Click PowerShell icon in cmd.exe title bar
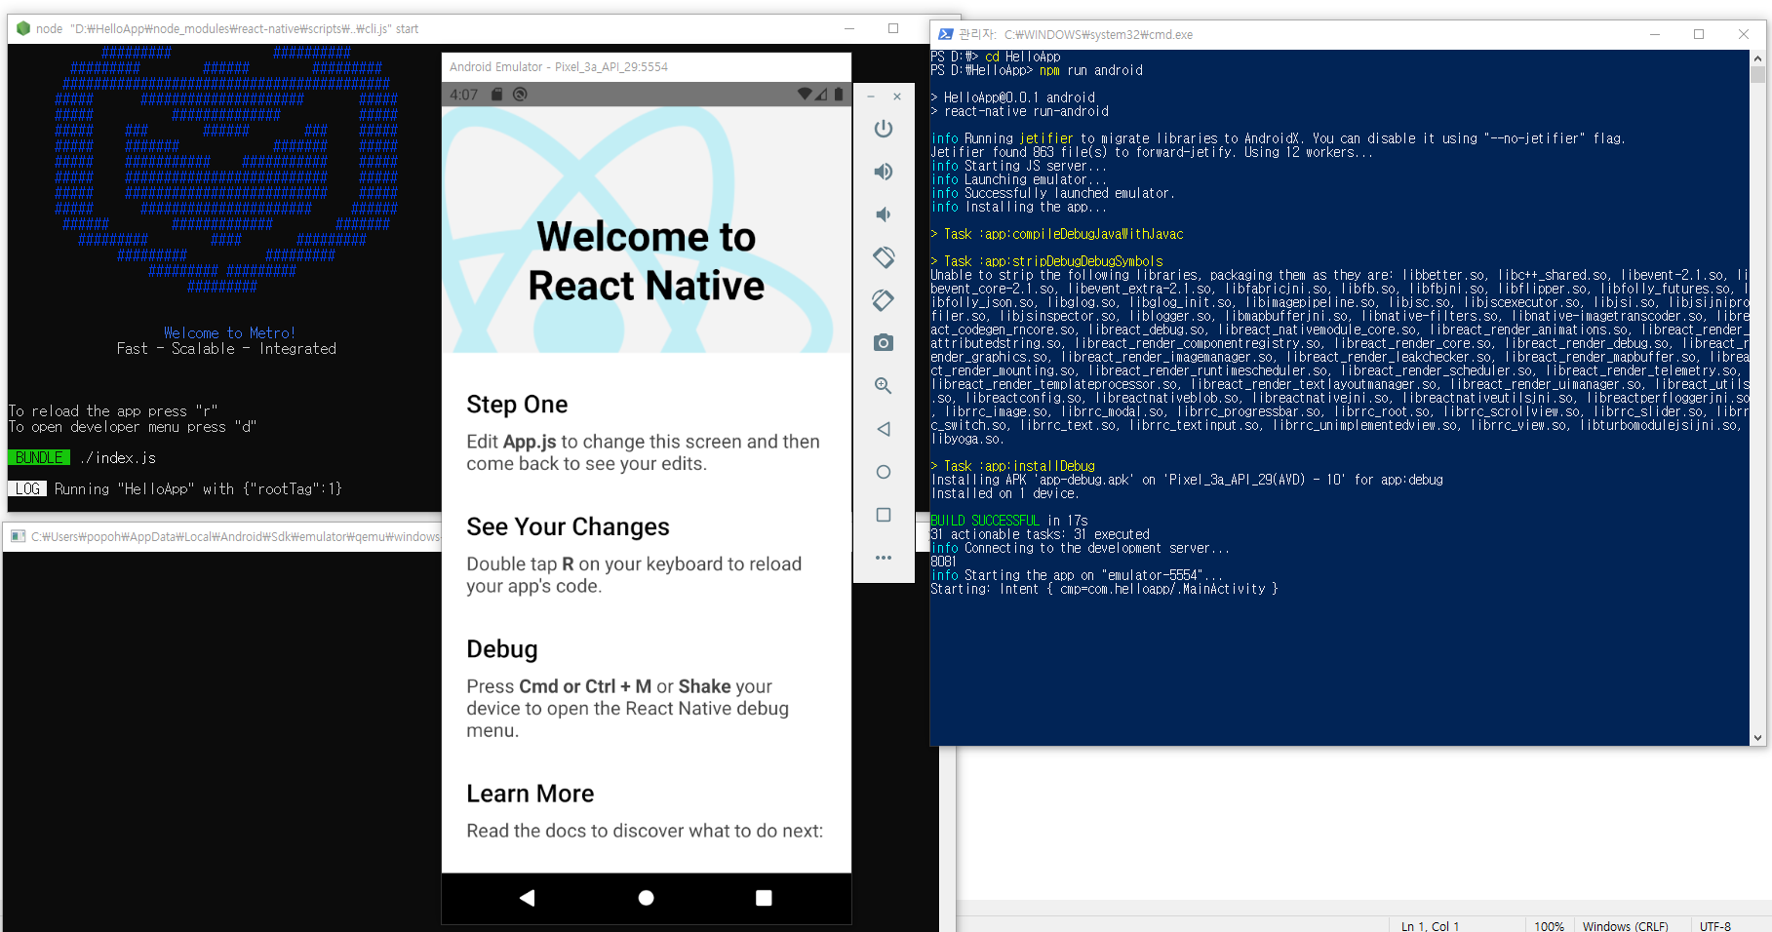The width and height of the screenshot is (1772, 932). [945, 34]
